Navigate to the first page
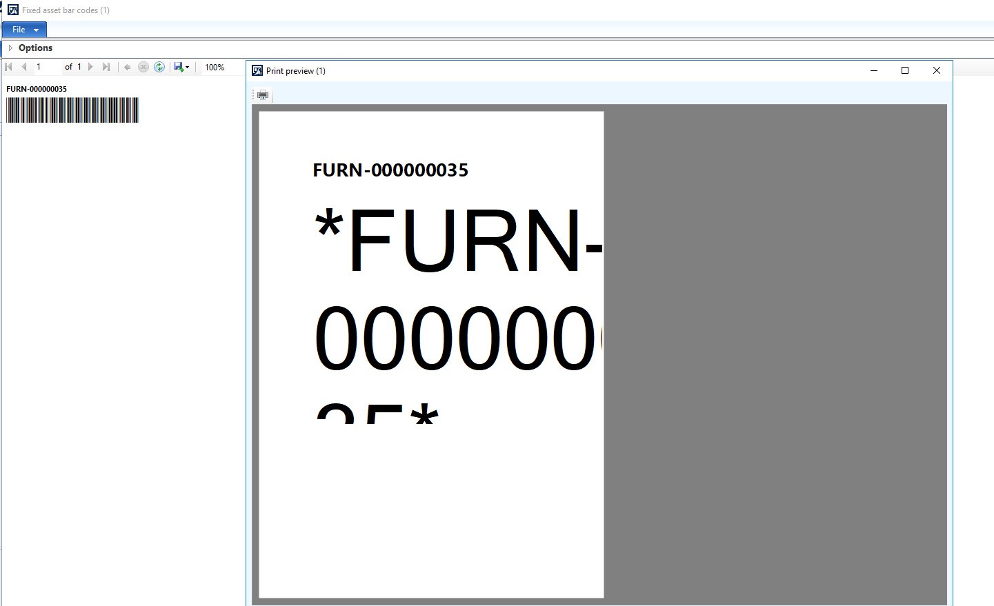The width and height of the screenshot is (994, 606). point(8,67)
